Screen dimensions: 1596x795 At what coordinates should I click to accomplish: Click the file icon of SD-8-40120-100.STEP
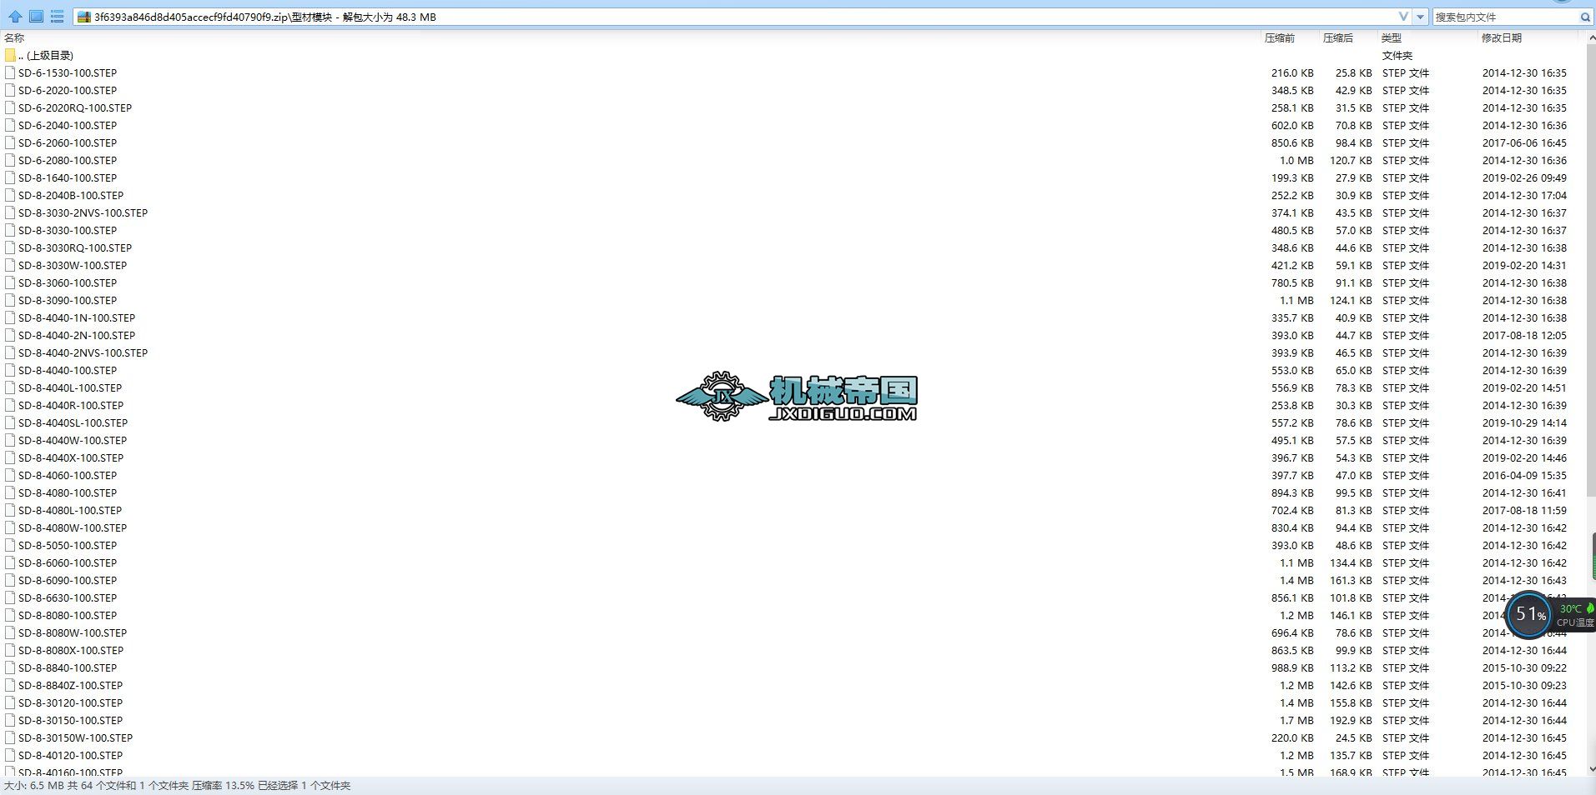[10, 755]
